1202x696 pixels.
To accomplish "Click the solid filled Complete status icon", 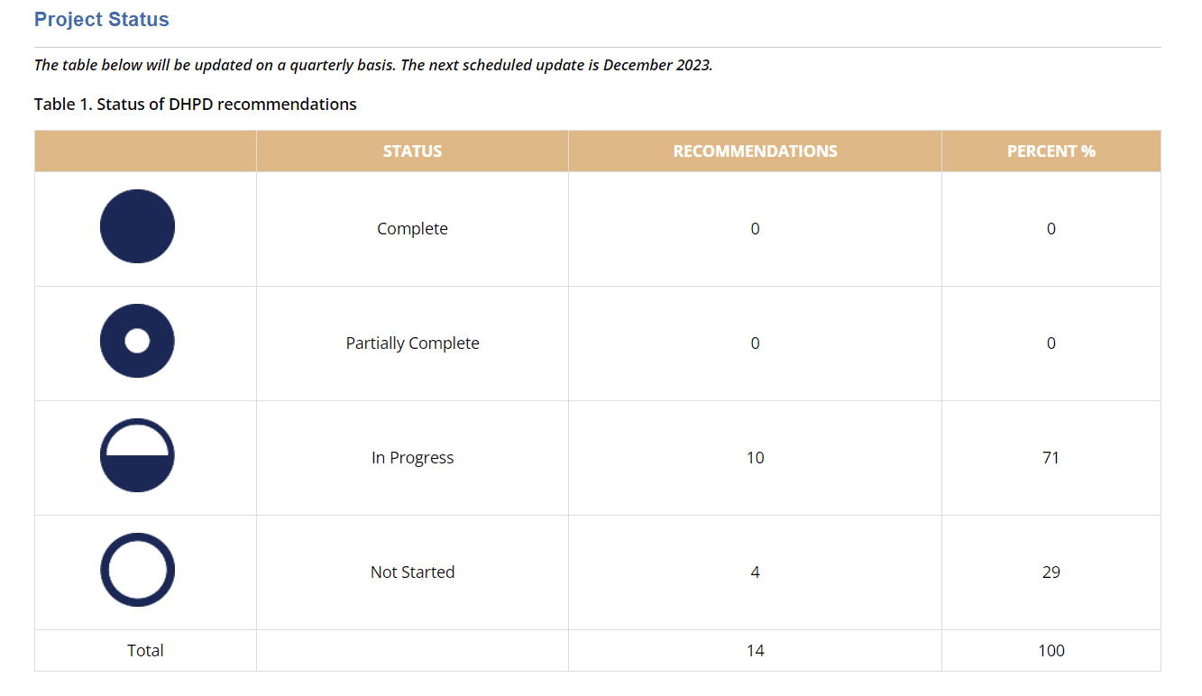I will coord(137,226).
